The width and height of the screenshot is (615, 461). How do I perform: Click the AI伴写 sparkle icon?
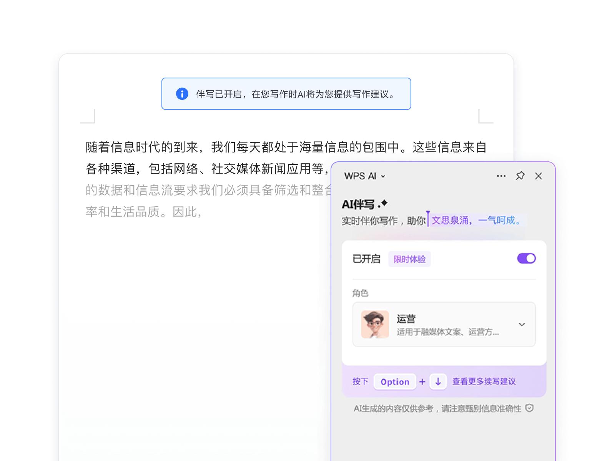[382, 204]
